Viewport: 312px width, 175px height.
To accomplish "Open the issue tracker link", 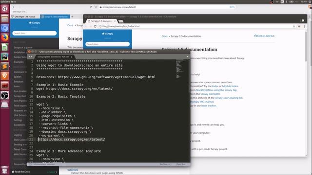I will click(209, 106).
